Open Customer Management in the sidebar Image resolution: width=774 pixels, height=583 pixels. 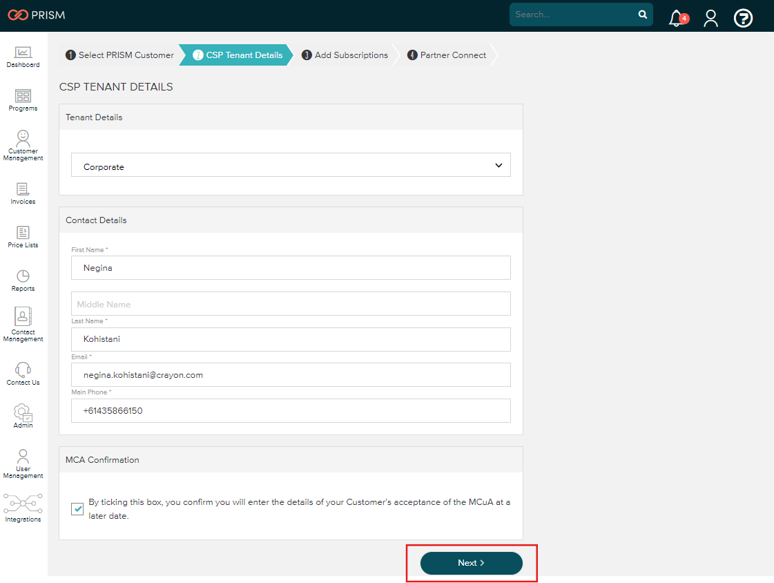[23, 142]
